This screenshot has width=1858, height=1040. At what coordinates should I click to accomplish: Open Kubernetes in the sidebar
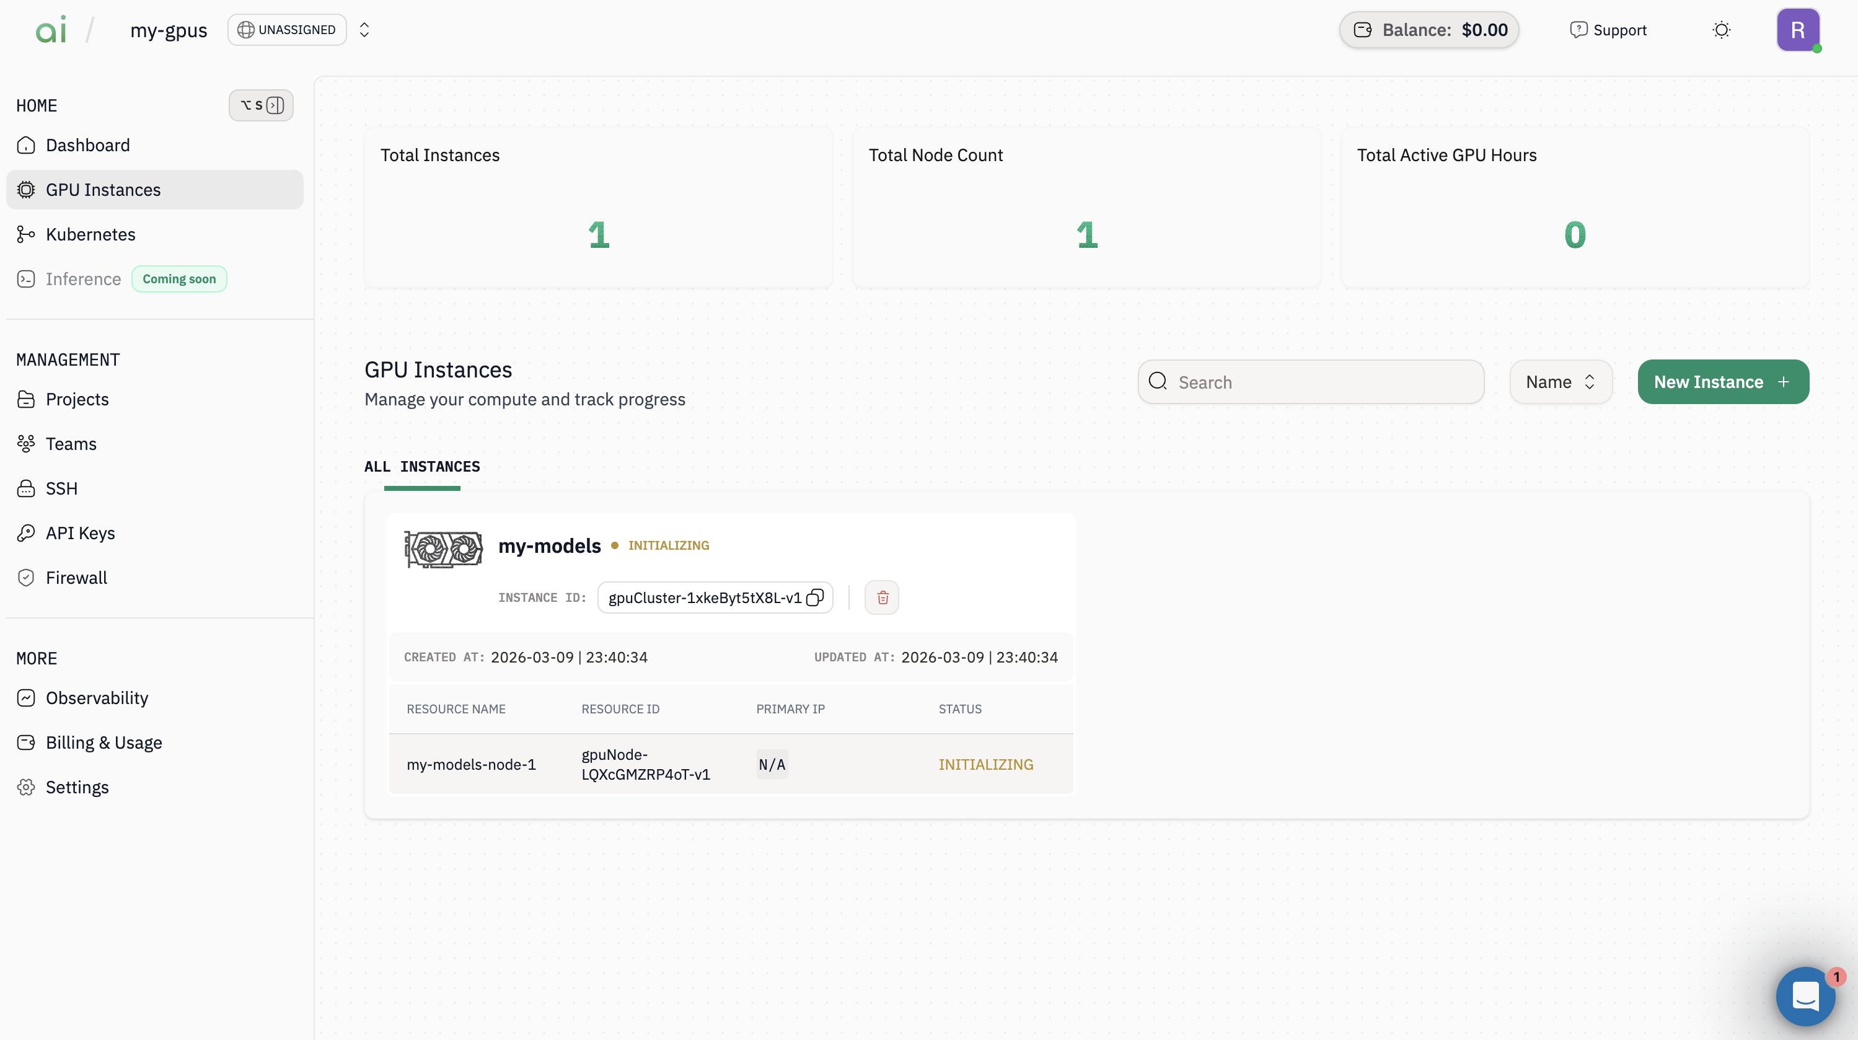coord(90,234)
